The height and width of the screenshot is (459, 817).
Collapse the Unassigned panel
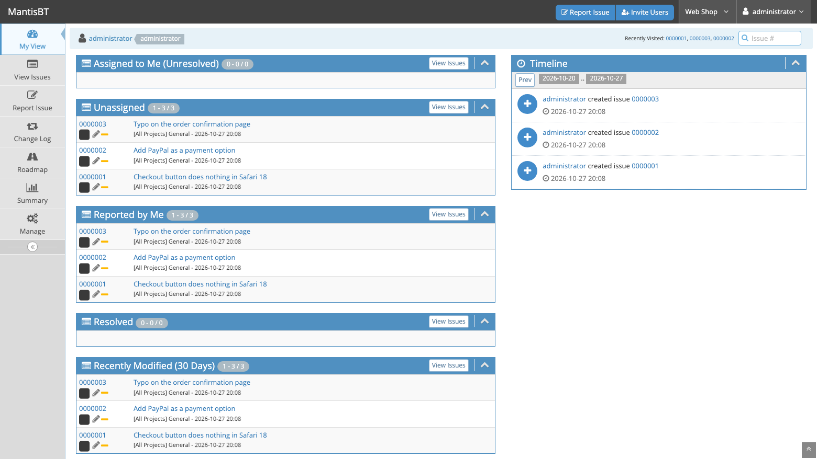pyautogui.click(x=485, y=107)
